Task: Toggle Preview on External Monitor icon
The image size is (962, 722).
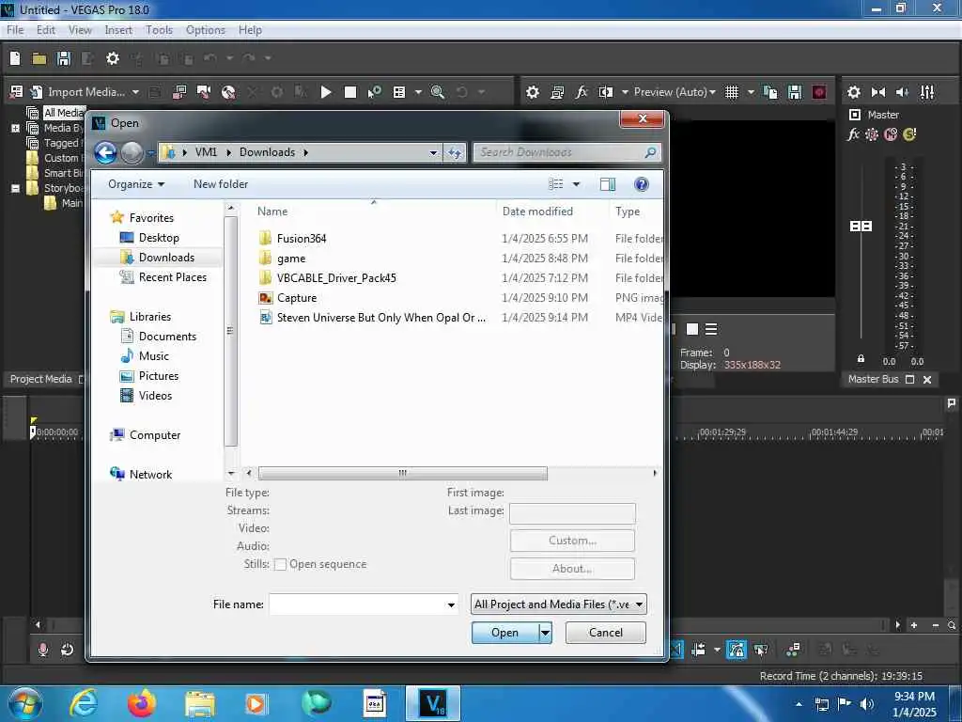Action: pyautogui.click(x=557, y=92)
